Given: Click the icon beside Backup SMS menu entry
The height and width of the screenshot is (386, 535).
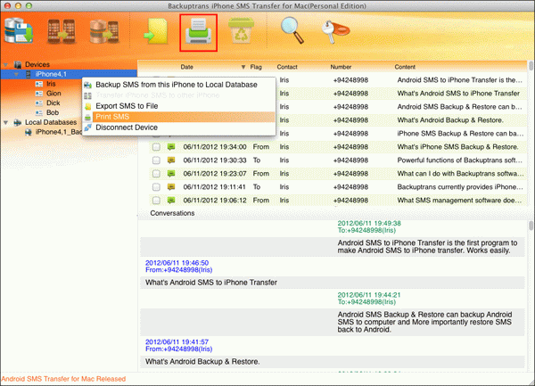Looking at the screenshot, I should click(87, 85).
